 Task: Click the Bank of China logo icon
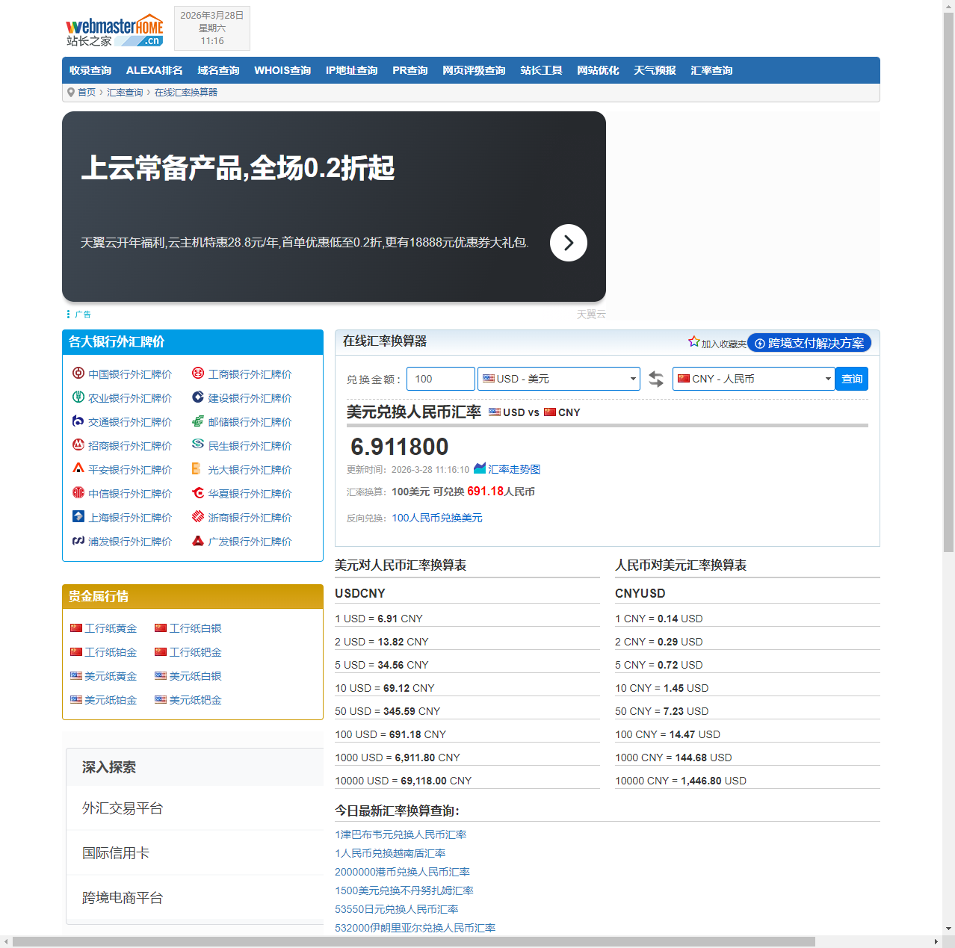[78, 374]
